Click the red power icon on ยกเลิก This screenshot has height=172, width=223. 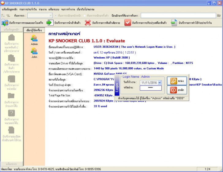[173, 90]
